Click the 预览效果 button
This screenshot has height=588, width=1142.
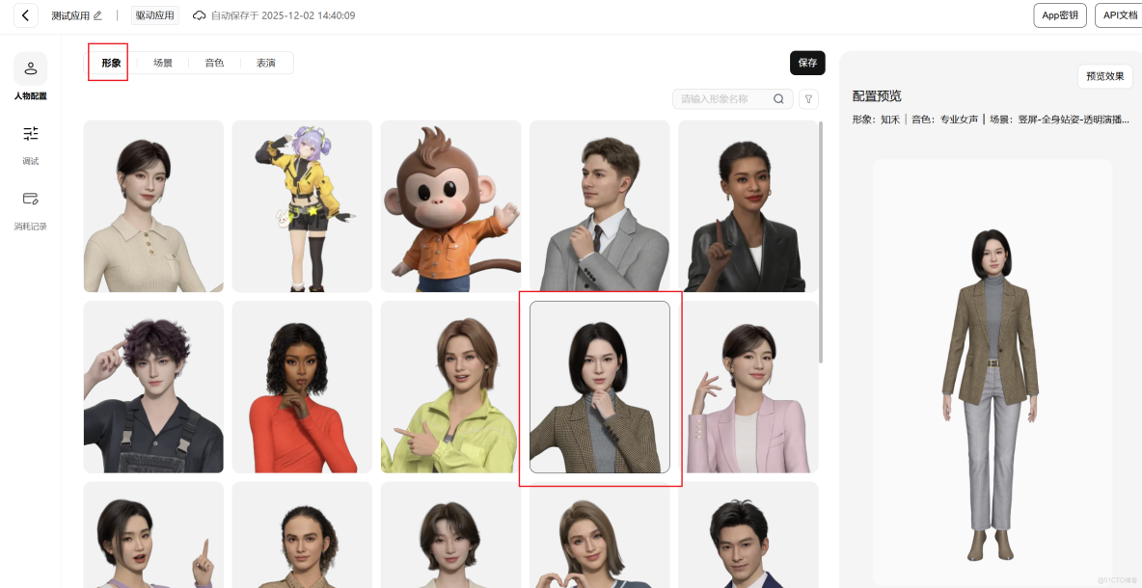(1104, 76)
